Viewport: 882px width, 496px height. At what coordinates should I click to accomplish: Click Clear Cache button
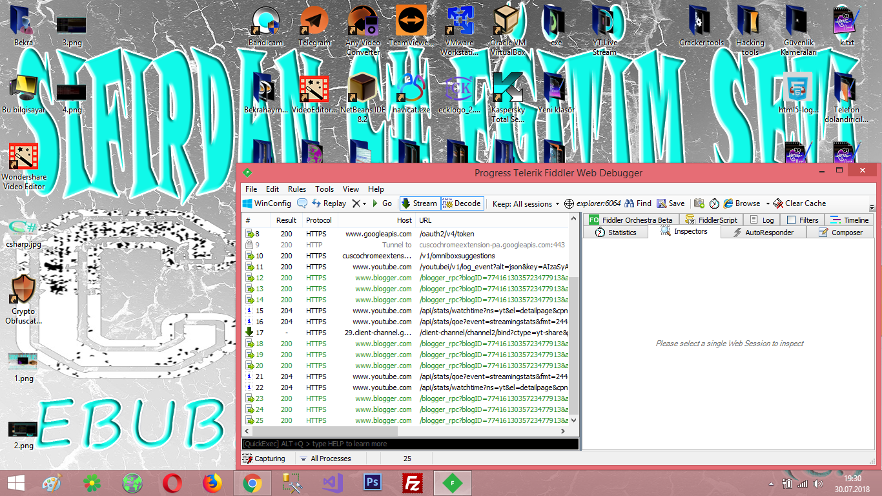pos(799,203)
